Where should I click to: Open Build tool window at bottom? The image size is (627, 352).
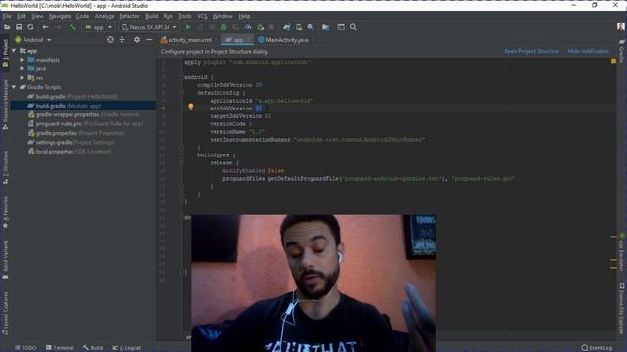click(x=93, y=348)
